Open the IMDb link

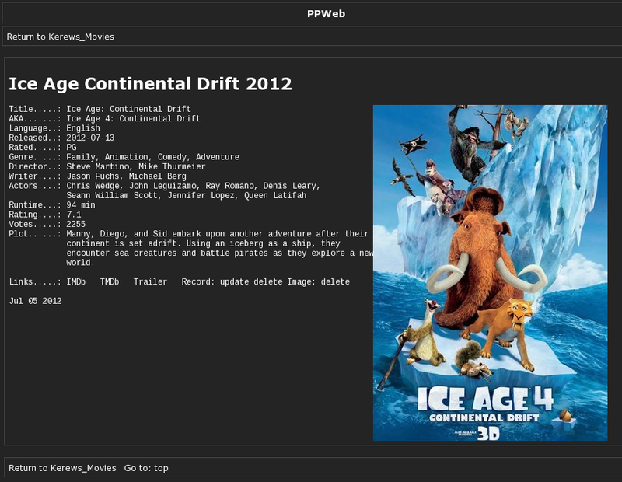click(75, 282)
